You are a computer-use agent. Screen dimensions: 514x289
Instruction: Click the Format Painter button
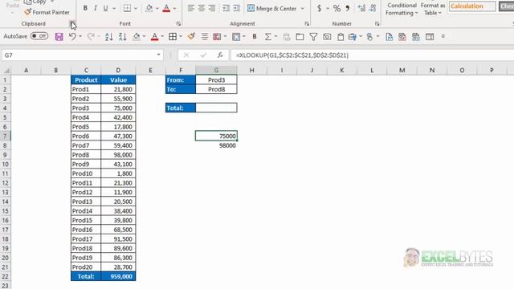click(47, 12)
